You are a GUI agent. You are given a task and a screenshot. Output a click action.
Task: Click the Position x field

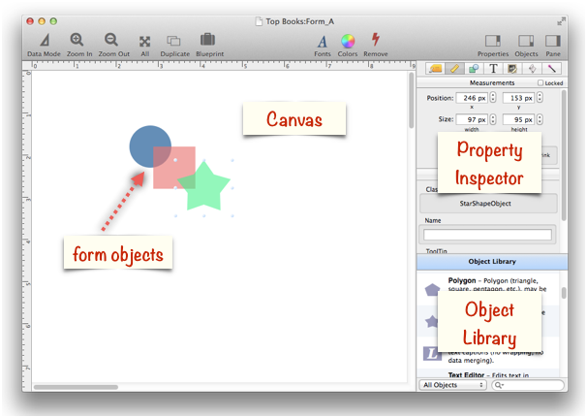pos(472,98)
